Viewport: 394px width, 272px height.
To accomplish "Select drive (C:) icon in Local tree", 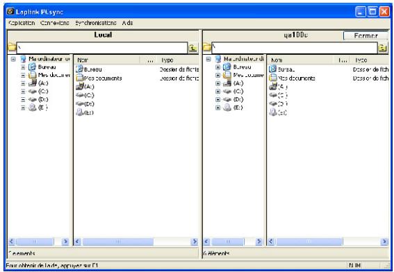I will pyautogui.click(x=33, y=92).
